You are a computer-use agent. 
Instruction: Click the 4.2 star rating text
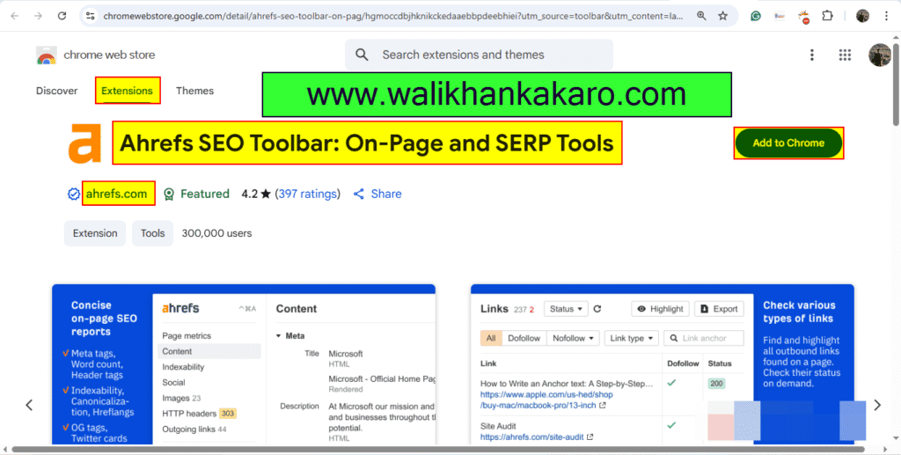tap(256, 194)
